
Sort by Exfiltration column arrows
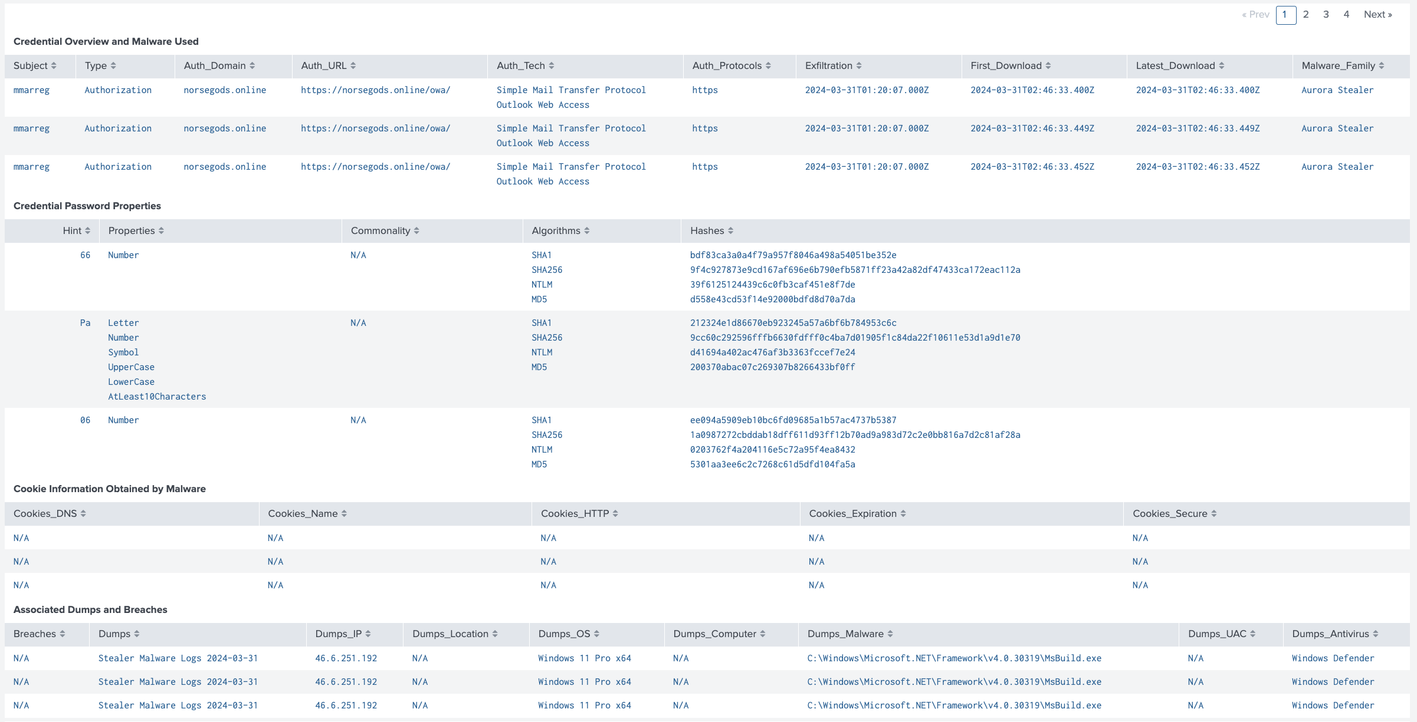[859, 66]
